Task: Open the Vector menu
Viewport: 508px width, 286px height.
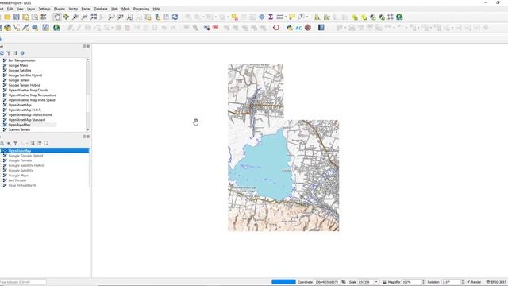Action: click(x=73, y=9)
